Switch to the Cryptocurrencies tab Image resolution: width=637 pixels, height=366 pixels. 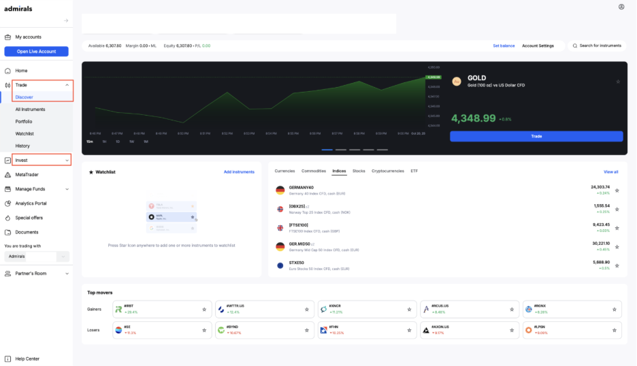(387, 171)
